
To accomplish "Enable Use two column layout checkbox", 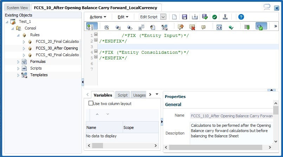I will point(91,103).
